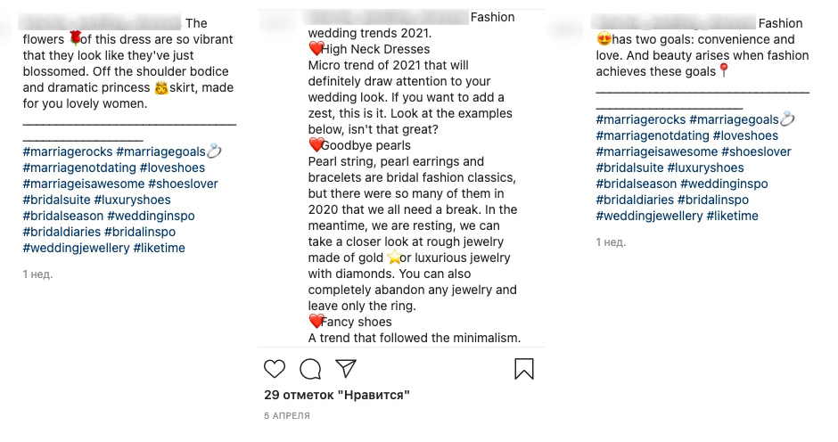Open #marriagegoals hashtag in right caption
838x442 pixels.
[734, 119]
